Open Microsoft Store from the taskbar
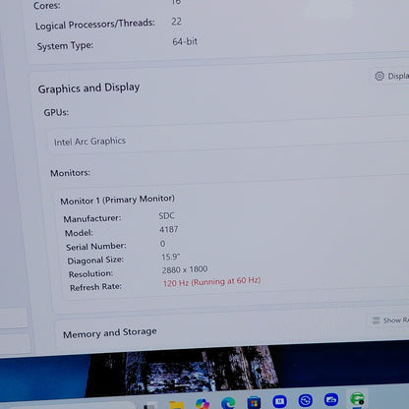This screenshot has height=409, width=409. pos(254,402)
